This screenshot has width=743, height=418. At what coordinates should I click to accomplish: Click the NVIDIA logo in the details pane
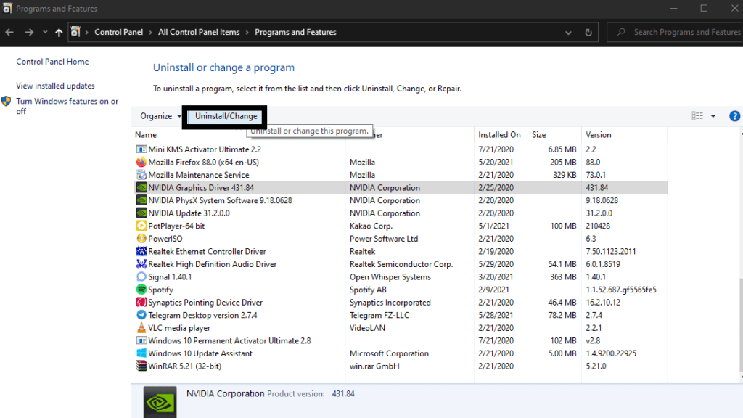tap(160, 402)
